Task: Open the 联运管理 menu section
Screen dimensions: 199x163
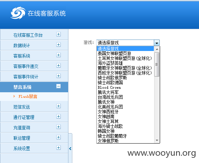Action: click(34, 138)
